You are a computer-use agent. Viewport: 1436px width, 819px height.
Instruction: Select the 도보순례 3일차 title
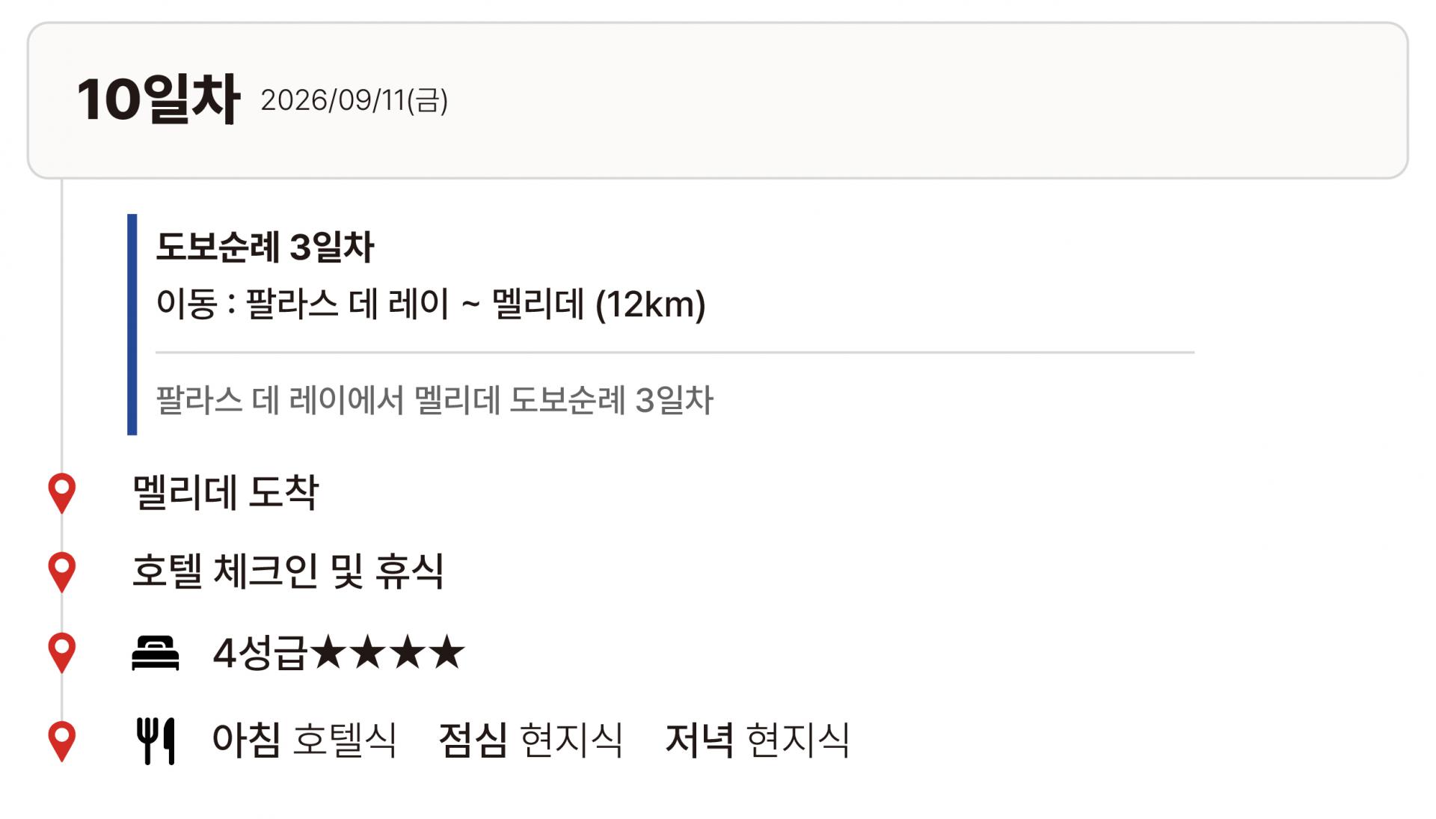265,247
